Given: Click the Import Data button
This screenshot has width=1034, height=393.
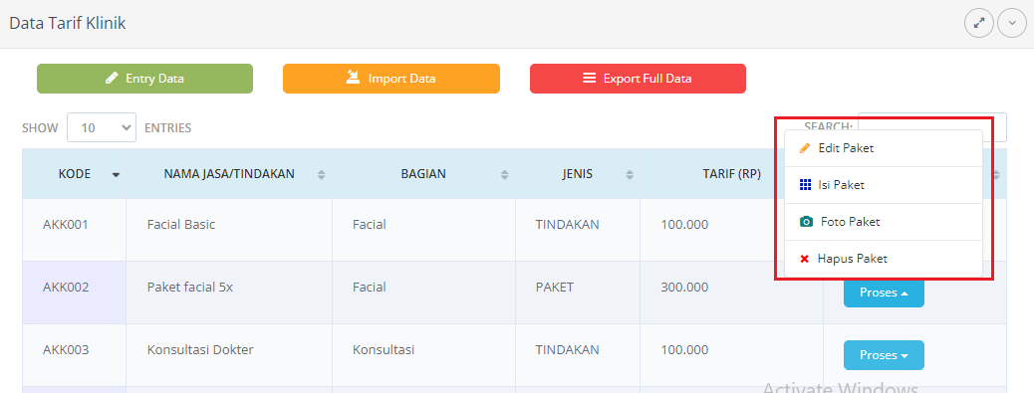Looking at the screenshot, I should pos(391,79).
